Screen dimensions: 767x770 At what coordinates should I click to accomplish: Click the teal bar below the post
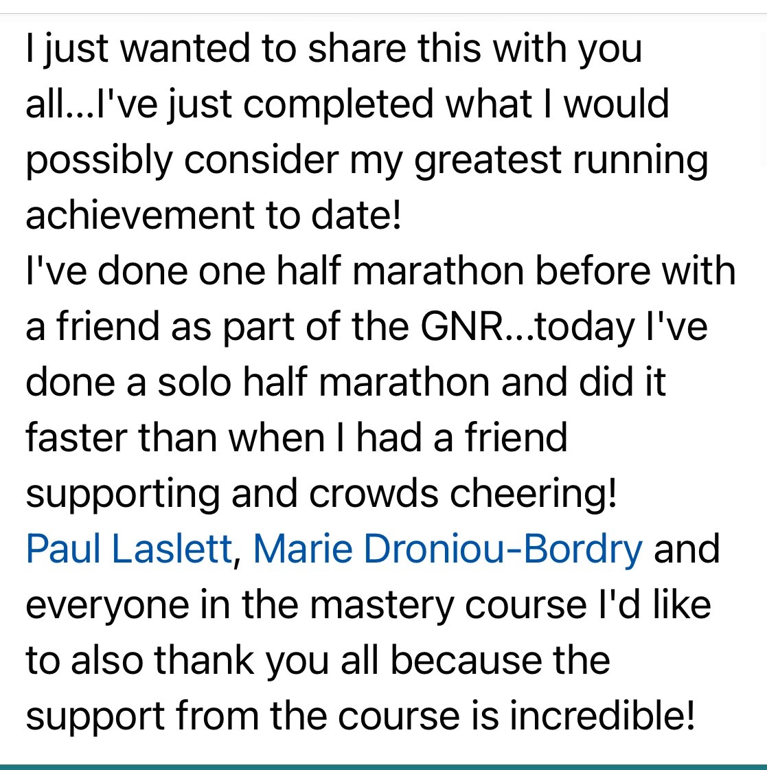(x=383, y=767)
